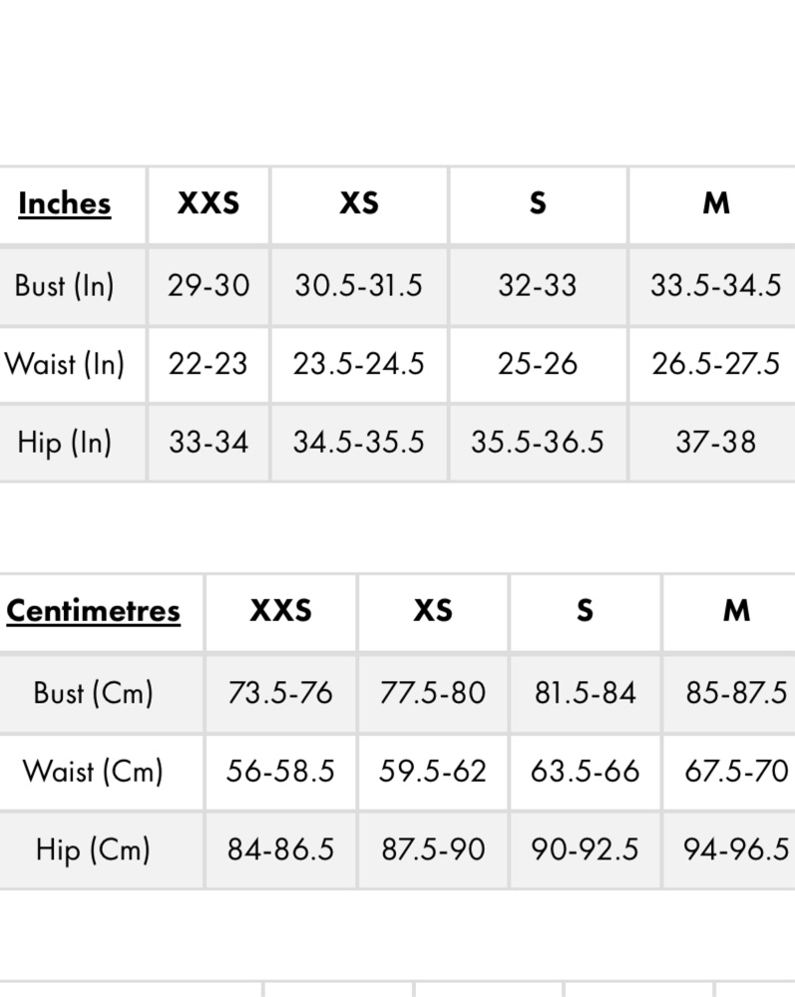Viewport: 795px width, 997px height.
Task: Select the XXS column header in the Inches table
Action: point(207,203)
